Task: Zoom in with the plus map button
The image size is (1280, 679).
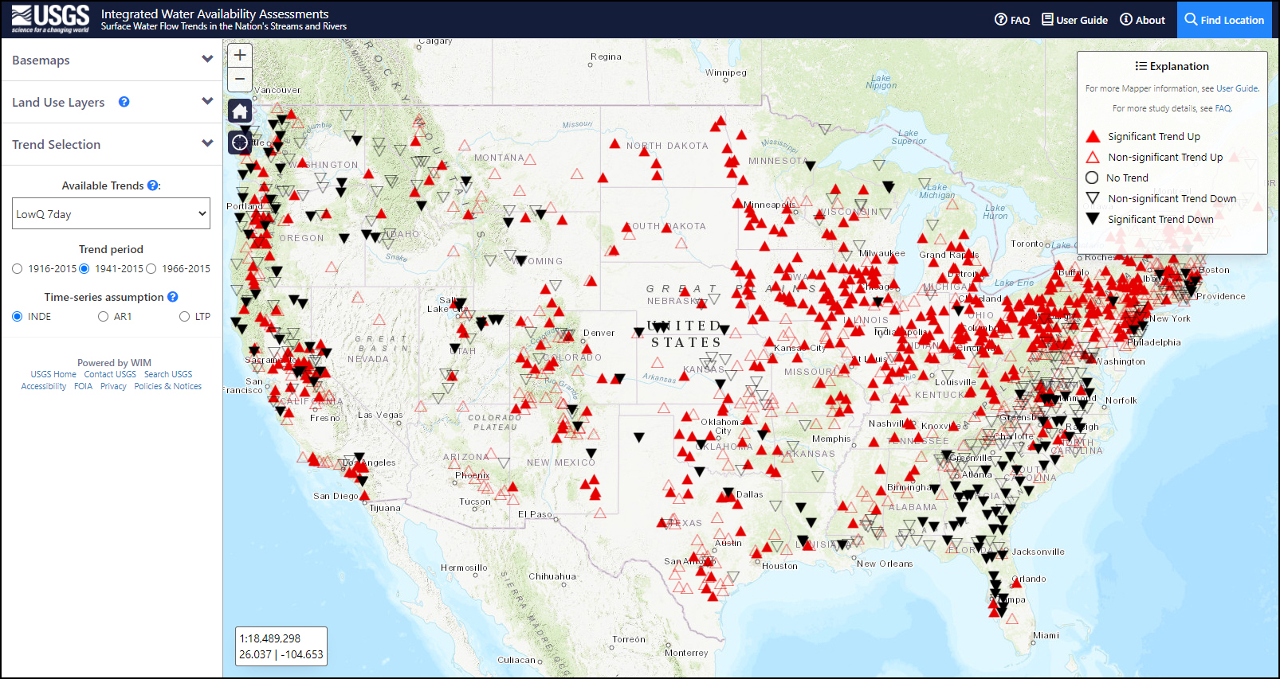Action: (240, 55)
